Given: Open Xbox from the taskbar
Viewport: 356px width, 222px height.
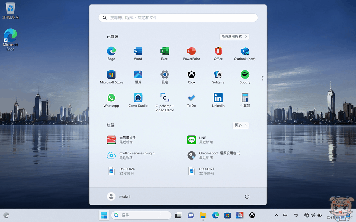Looking at the screenshot, I should click(x=252, y=215).
